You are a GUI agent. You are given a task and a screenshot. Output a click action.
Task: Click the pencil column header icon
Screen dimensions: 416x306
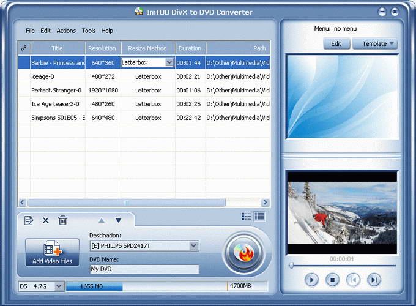coord(24,48)
